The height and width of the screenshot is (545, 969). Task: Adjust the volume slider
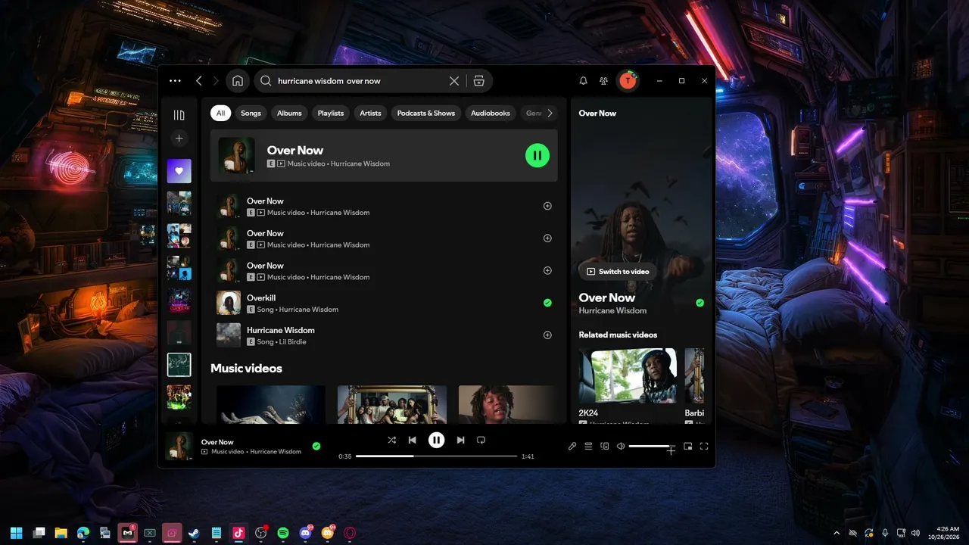pos(651,447)
